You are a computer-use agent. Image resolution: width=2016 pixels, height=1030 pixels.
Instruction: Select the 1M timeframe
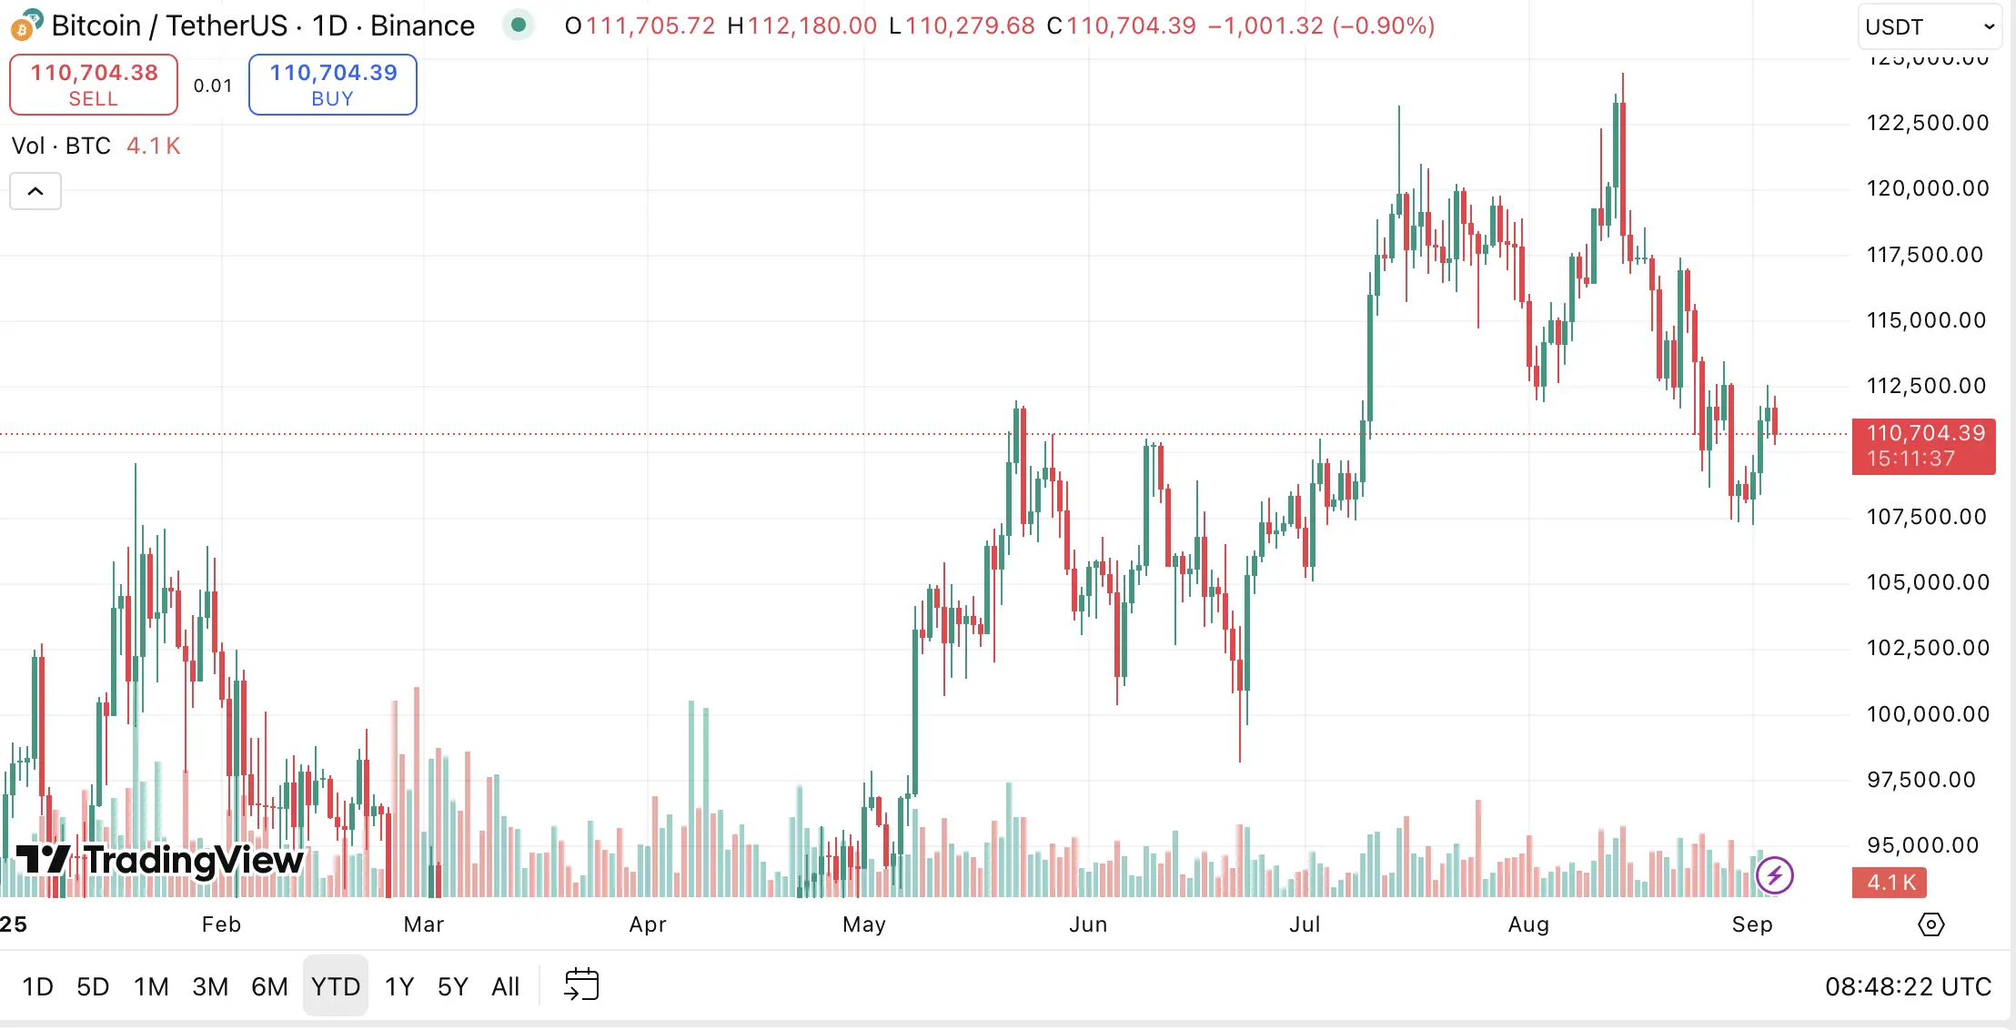(151, 985)
